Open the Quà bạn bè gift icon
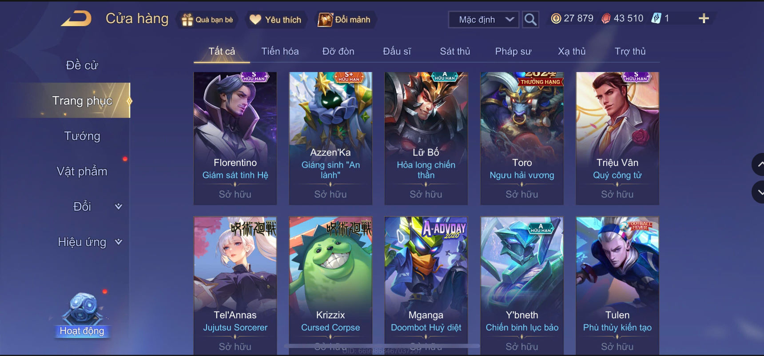Screen dimensions: 764x356 (x=187, y=20)
